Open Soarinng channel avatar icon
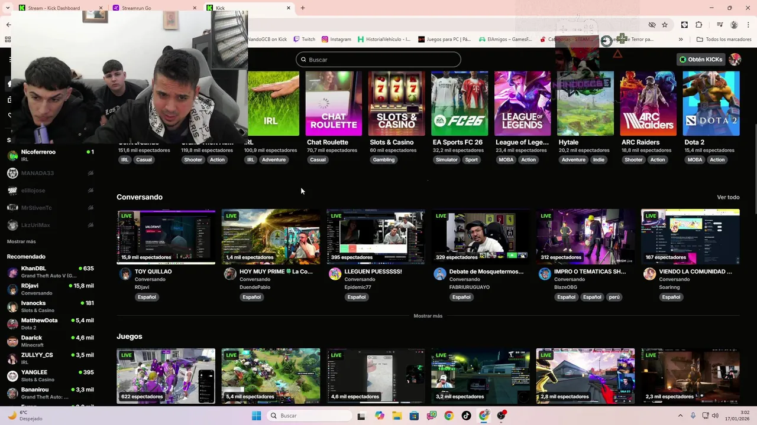 coord(649,274)
